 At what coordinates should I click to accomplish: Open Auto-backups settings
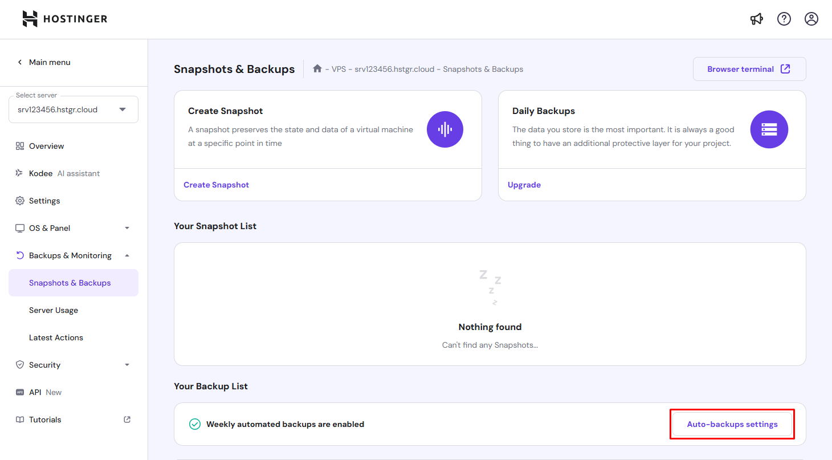coord(732,425)
